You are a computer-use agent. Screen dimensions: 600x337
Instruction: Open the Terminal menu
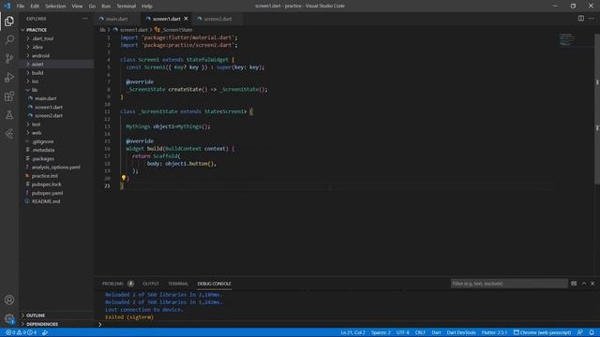(127, 7)
